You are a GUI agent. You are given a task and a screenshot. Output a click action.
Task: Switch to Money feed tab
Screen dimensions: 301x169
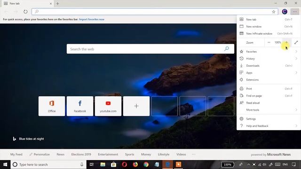tap(146, 154)
